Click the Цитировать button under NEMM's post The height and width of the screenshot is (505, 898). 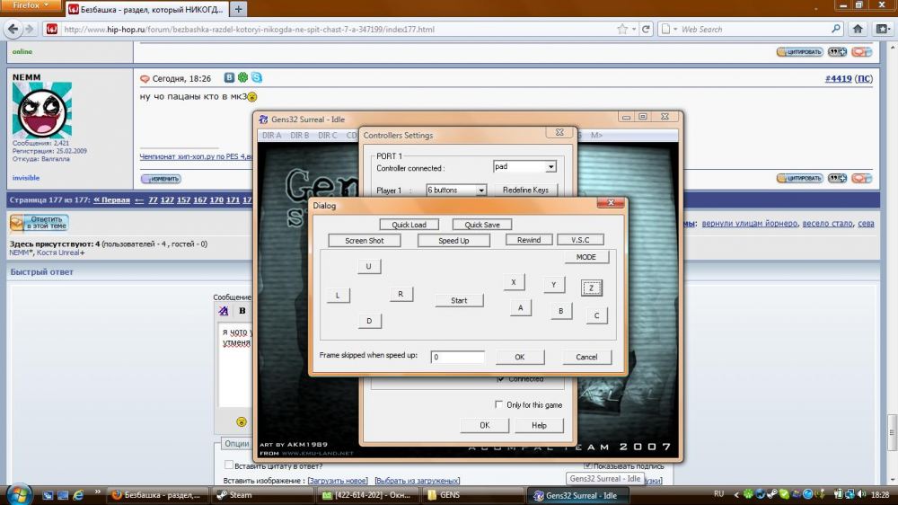pyautogui.click(x=799, y=178)
